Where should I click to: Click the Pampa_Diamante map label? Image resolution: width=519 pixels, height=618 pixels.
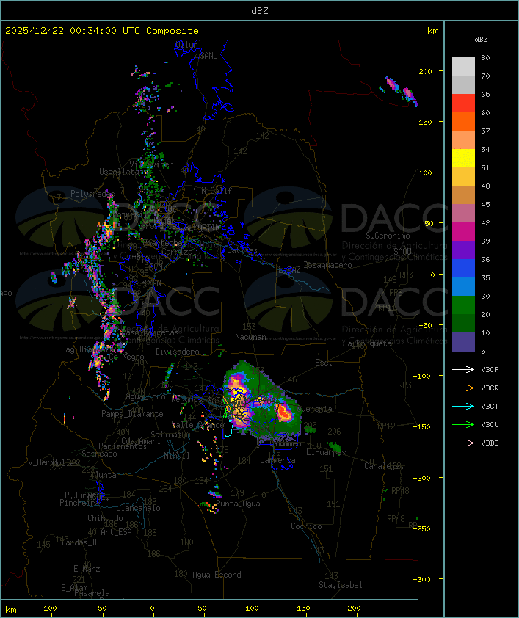point(132,413)
